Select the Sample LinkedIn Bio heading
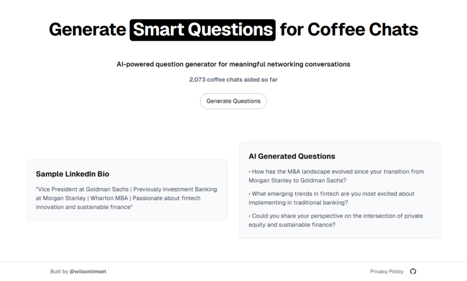This screenshot has width=467, height=281. click(72, 174)
